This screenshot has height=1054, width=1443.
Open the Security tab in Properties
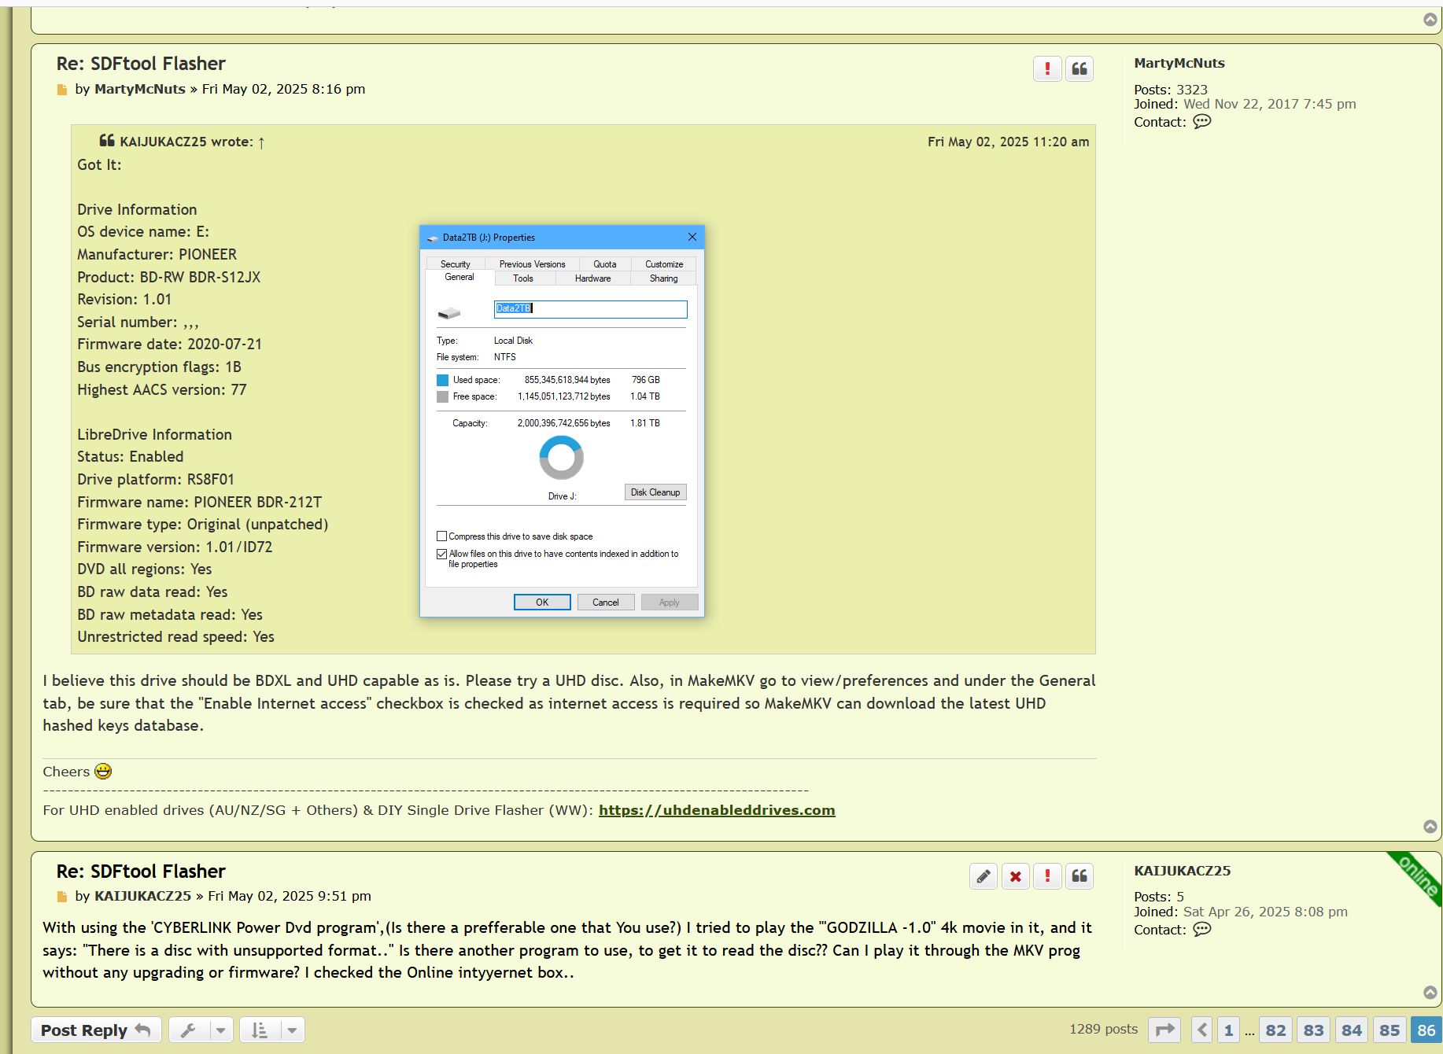(x=455, y=264)
